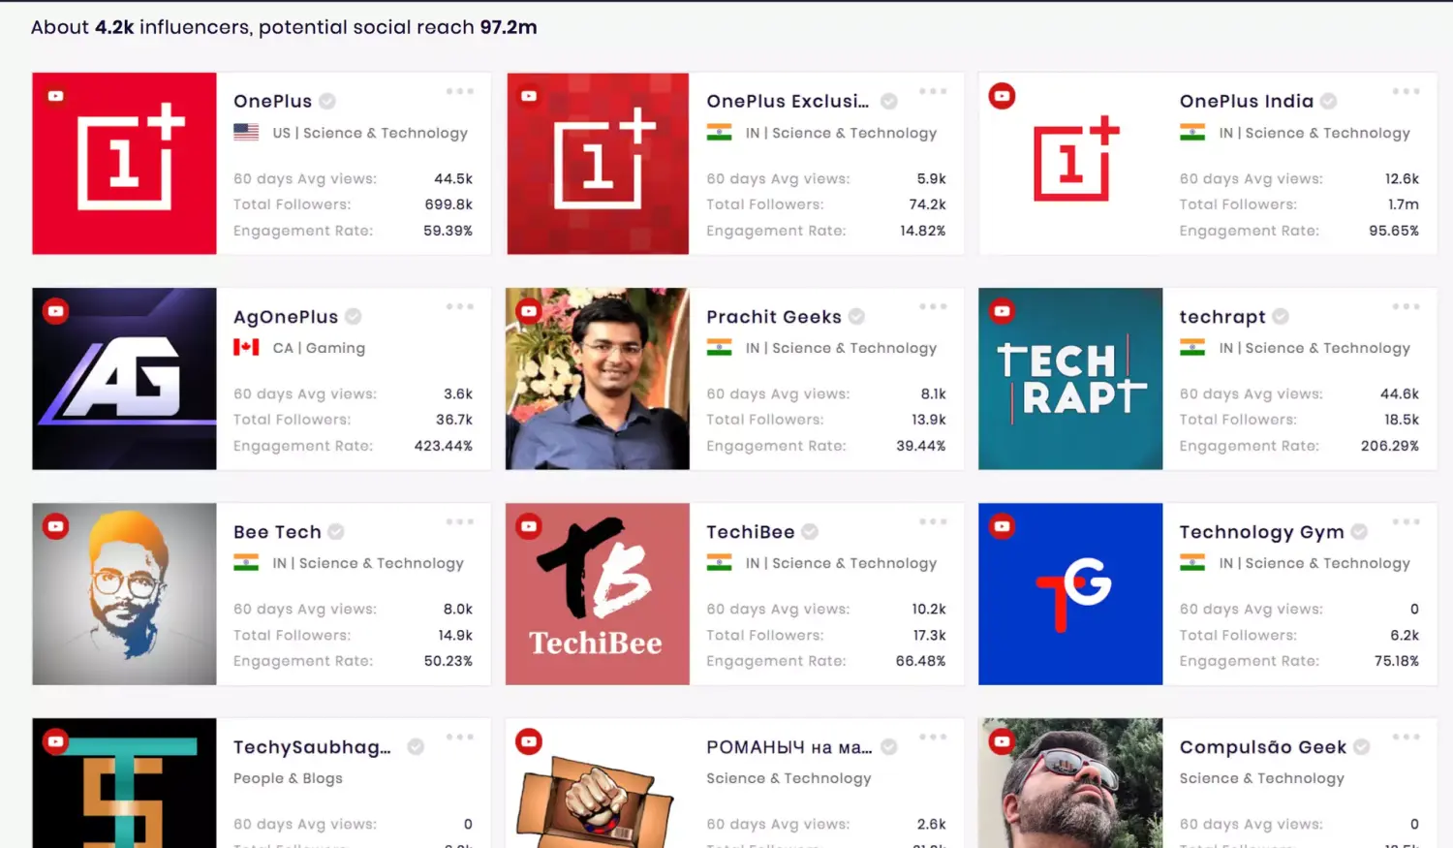Click the verified badge next to OnePlus
Screen dimensions: 1453x848
[x=327, y=101]
